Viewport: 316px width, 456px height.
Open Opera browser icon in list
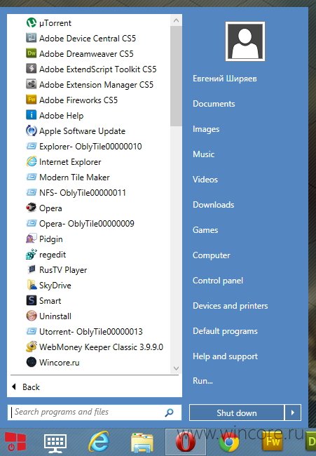[x=31, y=208]
